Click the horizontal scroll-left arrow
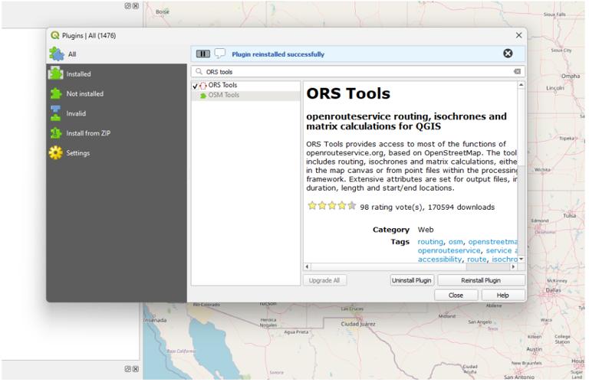This screenshot has height=382, width=589. (308, 266)
